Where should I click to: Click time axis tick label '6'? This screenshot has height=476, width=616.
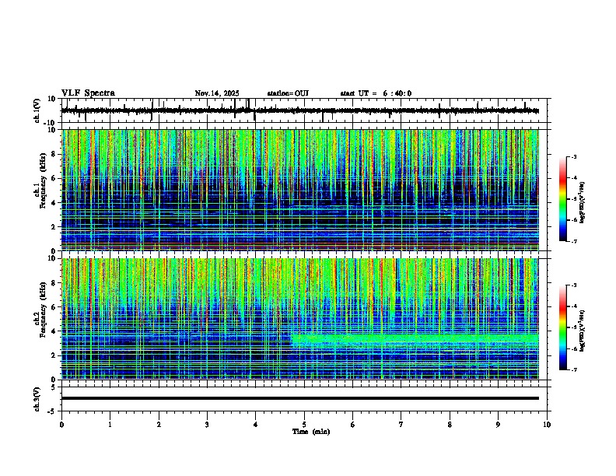353,425
